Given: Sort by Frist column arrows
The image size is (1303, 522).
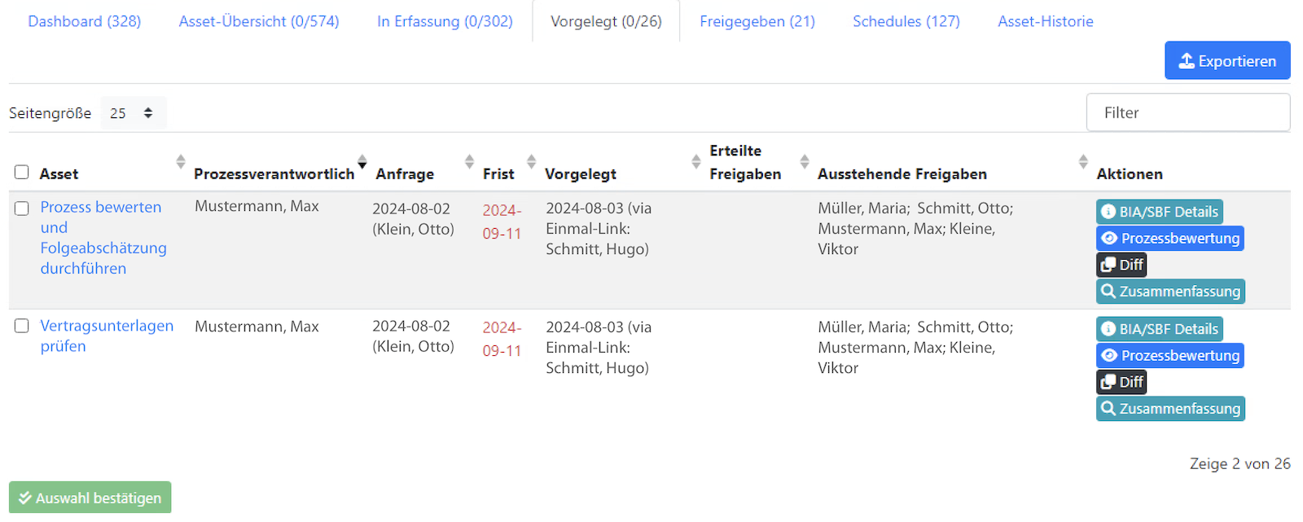Looking at the screenshot, I should click(x=531, y=161).
